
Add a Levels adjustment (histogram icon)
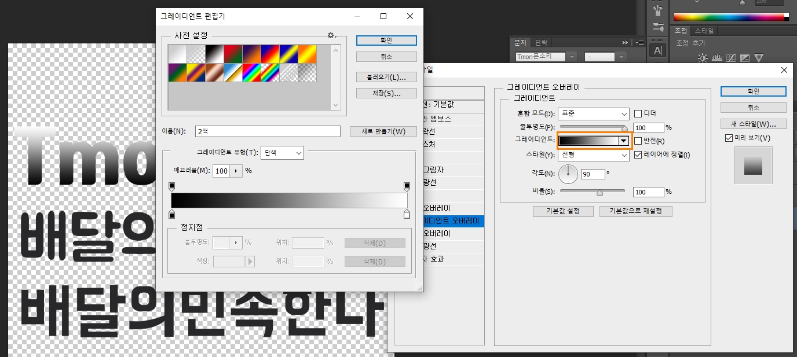(x=717, y=58)
